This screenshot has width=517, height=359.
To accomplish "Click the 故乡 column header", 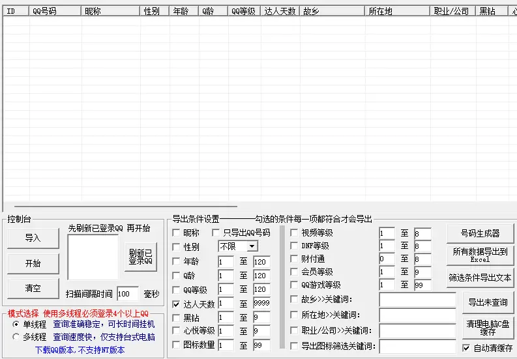I will (x=332, y=11).
